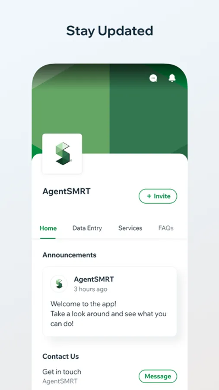219x390 pixels.
Task: Open the Services tab
Action: pos(130,228)
